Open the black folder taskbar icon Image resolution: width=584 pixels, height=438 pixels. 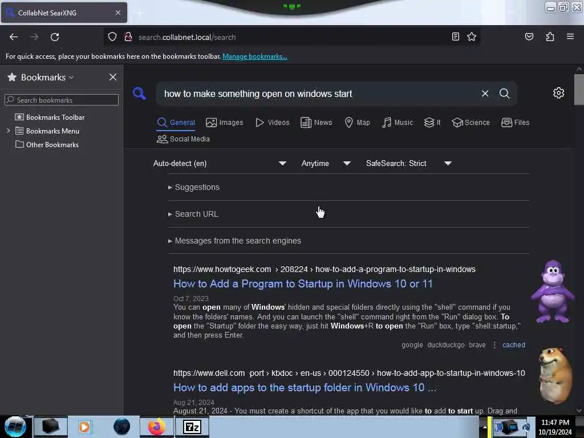point(51,427)
